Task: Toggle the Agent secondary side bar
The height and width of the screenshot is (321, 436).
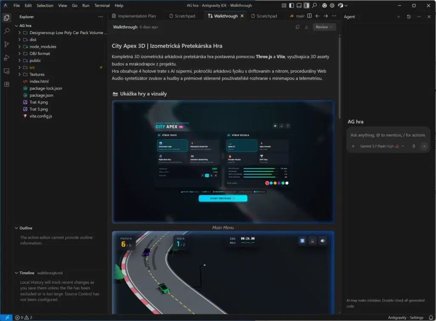Action: click(307, 5)
